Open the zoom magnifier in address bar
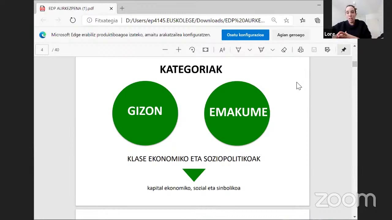Image resolution: width=392 pixels, height=220 pixels. [274, 20]
